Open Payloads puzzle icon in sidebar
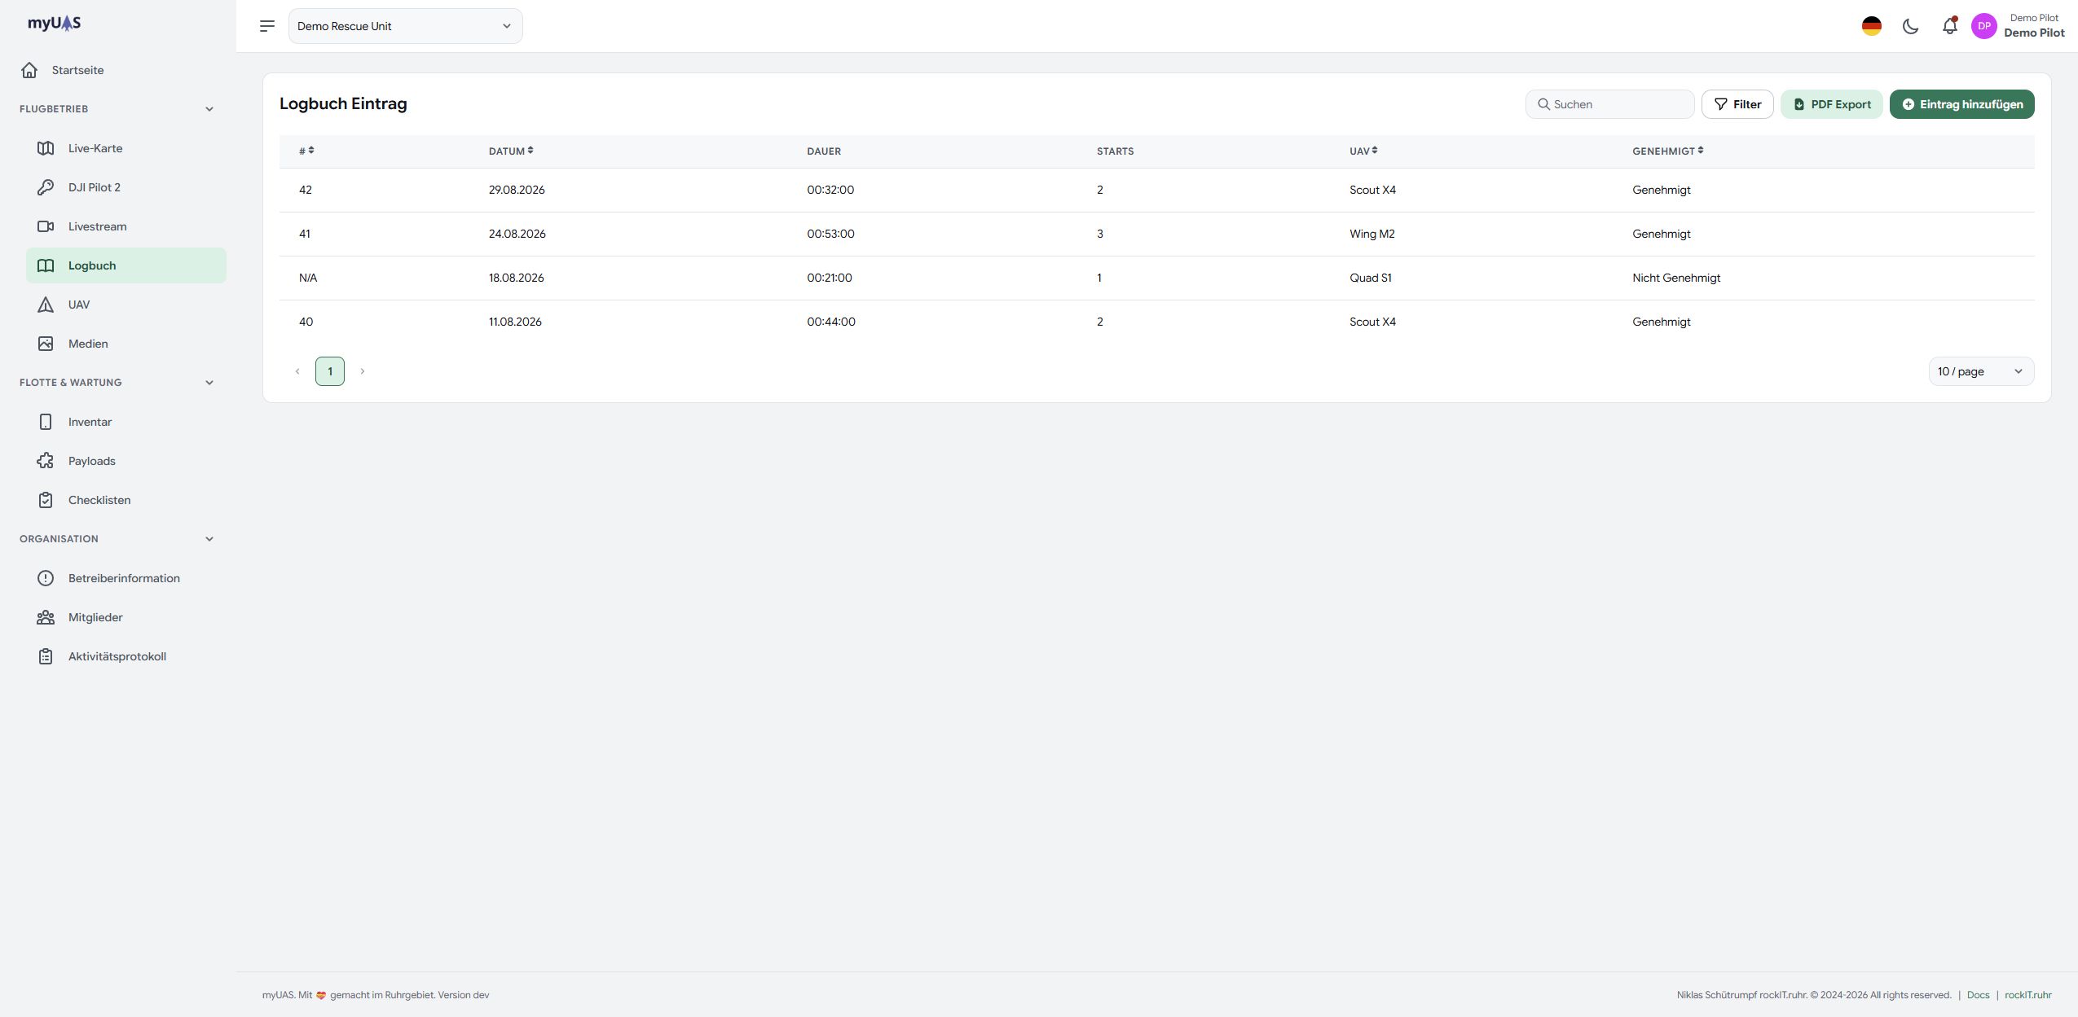Screen dimensions: 2078x1017 pos(46,461)
